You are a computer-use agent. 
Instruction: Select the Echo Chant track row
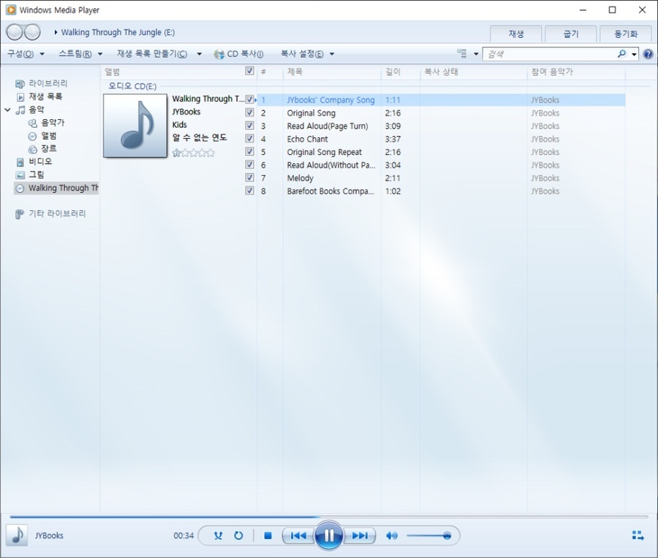441,139
